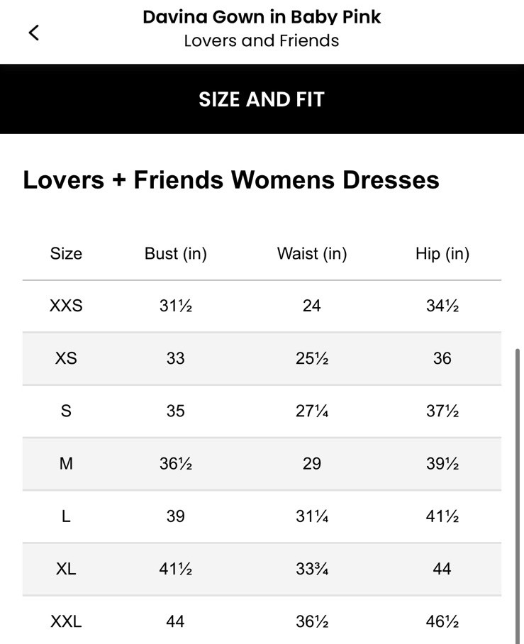
Task: Select the SIZE AND FIT tab
Action: pos(262,99)
